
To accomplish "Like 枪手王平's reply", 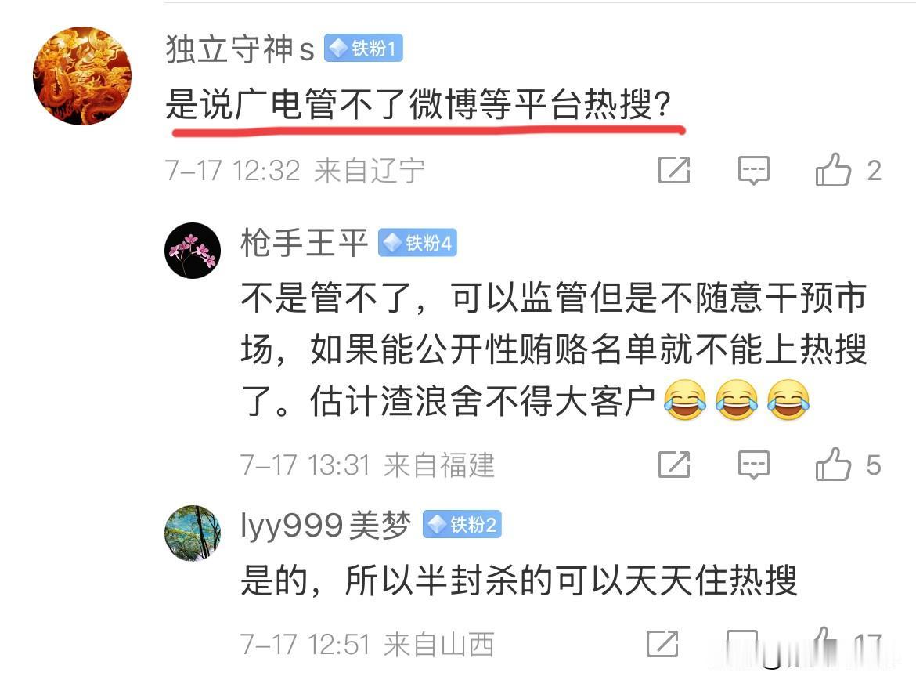I will (834, 465).
